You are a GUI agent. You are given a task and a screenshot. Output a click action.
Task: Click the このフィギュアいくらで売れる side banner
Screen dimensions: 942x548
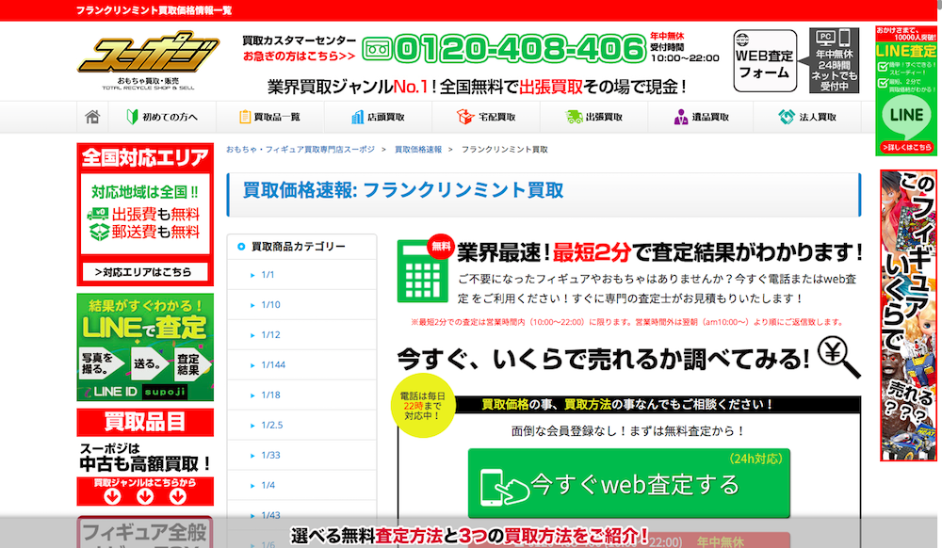click(908, 315)
